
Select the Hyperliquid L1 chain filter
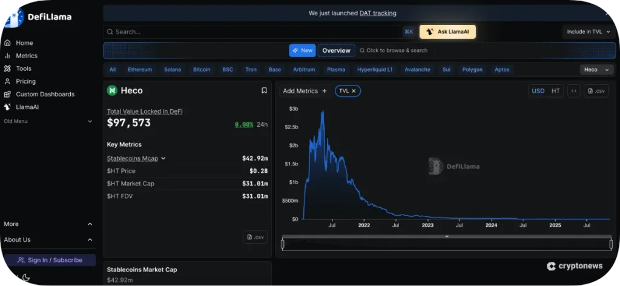coord(375,70)
